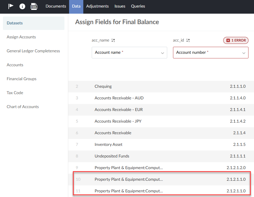Screen dimensions: 254x197
Task: Click account id 2.1.1.5
Action: pyautogui.click(x=239, y=144)
